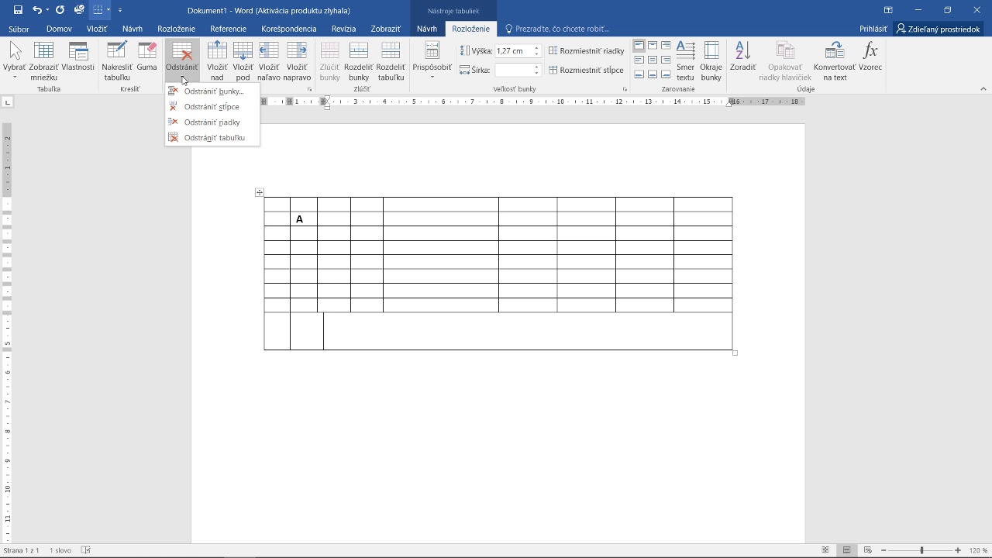This screenshot has width=992, height=558.
Task: Open the rows and columns group dialog launcher
Action: pos(309,90)
